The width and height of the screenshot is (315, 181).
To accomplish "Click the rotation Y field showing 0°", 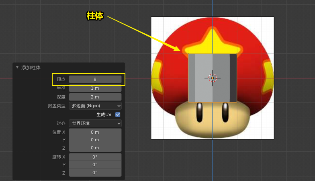I will 95,165.
